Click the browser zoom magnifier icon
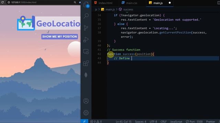Viewport: 220px width, 123px height. [x=75, y=2]
